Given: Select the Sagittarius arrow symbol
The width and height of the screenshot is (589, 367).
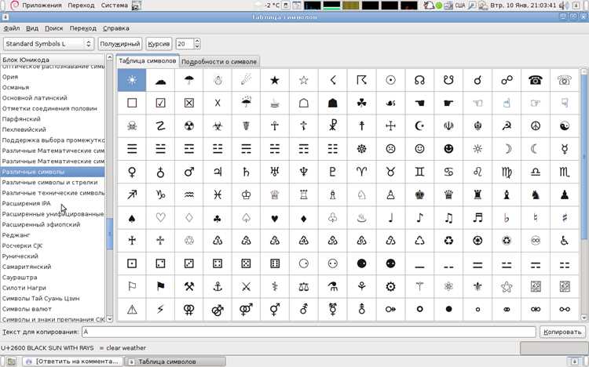Looking at the screenshot, I should pos(132,194).
